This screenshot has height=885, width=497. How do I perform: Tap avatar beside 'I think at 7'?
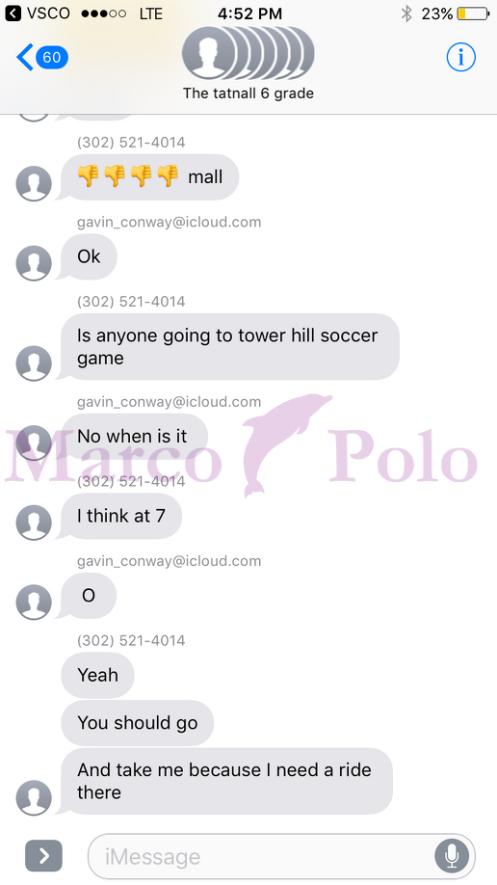pos(34,523)
